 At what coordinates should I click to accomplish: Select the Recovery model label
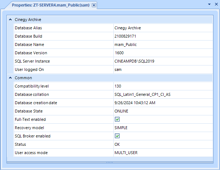tap(29, 128)
